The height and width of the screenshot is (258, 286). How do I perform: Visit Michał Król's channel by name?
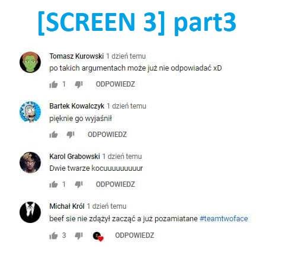tap(67, 206)
